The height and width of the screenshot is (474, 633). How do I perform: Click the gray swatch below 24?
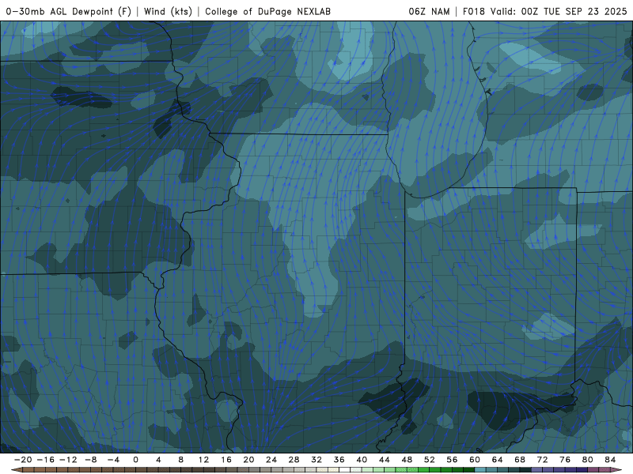(277, 470)
